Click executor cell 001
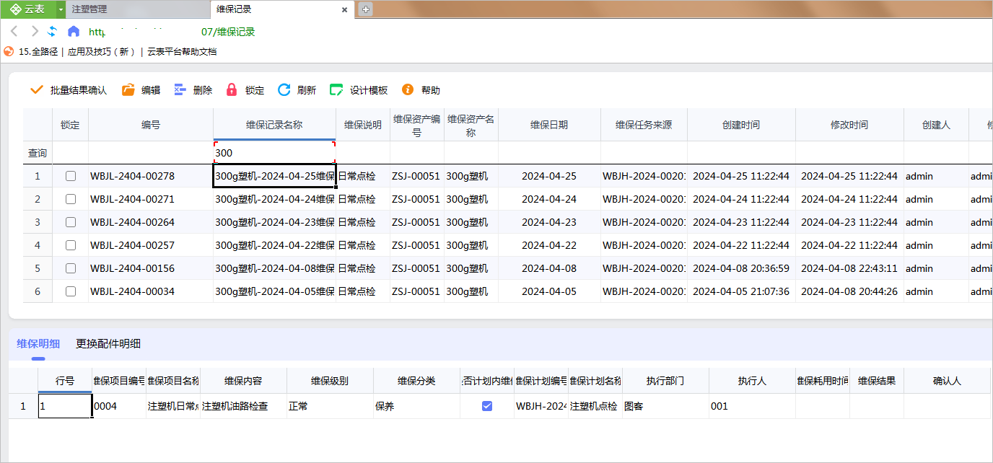This screenshot has height=463, width=993. 752,406
